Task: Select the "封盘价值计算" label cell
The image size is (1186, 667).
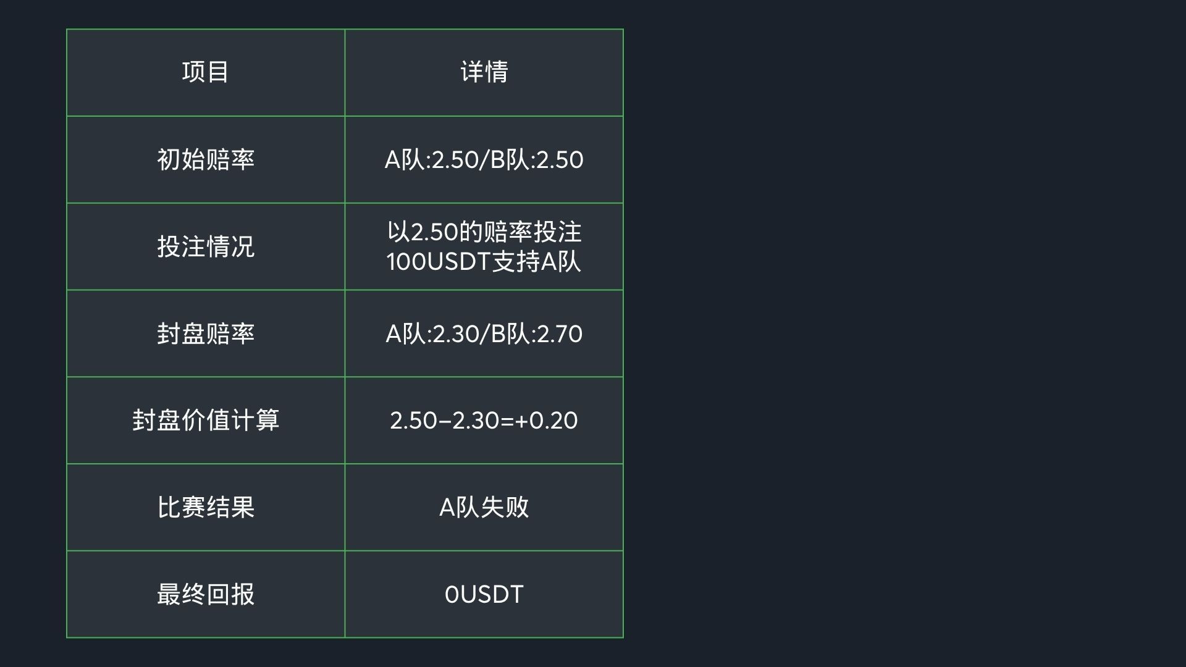Action: click(x=205, y=421)
